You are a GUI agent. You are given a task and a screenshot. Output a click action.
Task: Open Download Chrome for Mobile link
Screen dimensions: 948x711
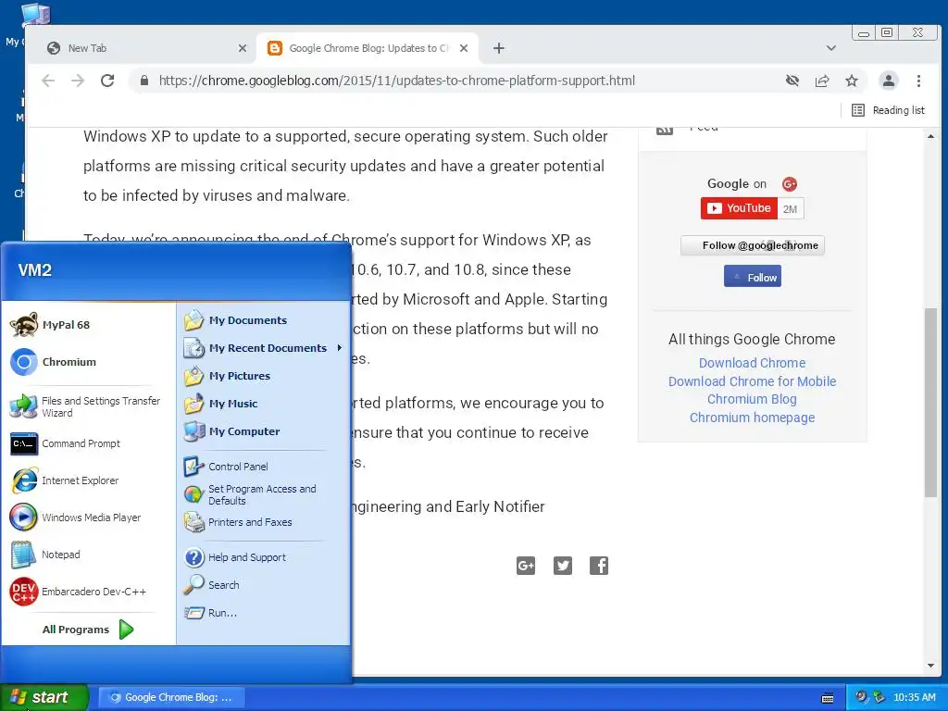click(x=752, y=381)
